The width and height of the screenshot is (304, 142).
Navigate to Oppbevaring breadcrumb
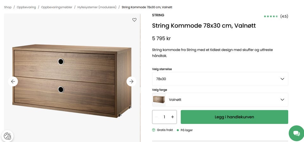click(26, 7)
